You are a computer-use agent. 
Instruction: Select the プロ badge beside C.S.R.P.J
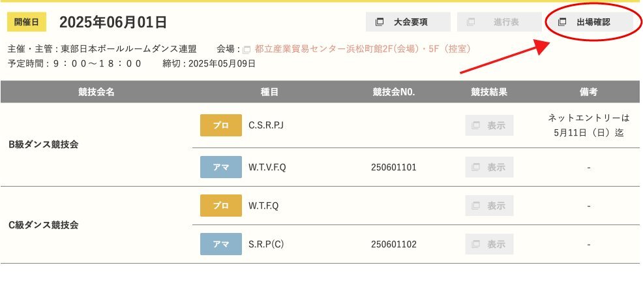tap(221, 125)
